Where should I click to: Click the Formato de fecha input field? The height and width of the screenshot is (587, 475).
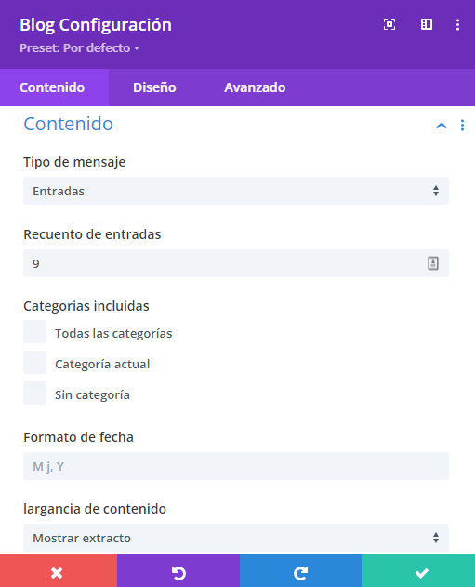236,466
